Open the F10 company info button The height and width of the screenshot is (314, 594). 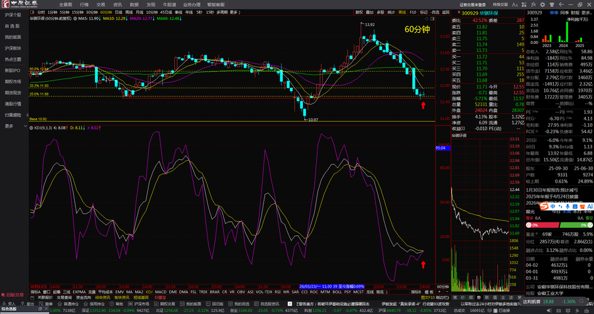tap(412, 12)
